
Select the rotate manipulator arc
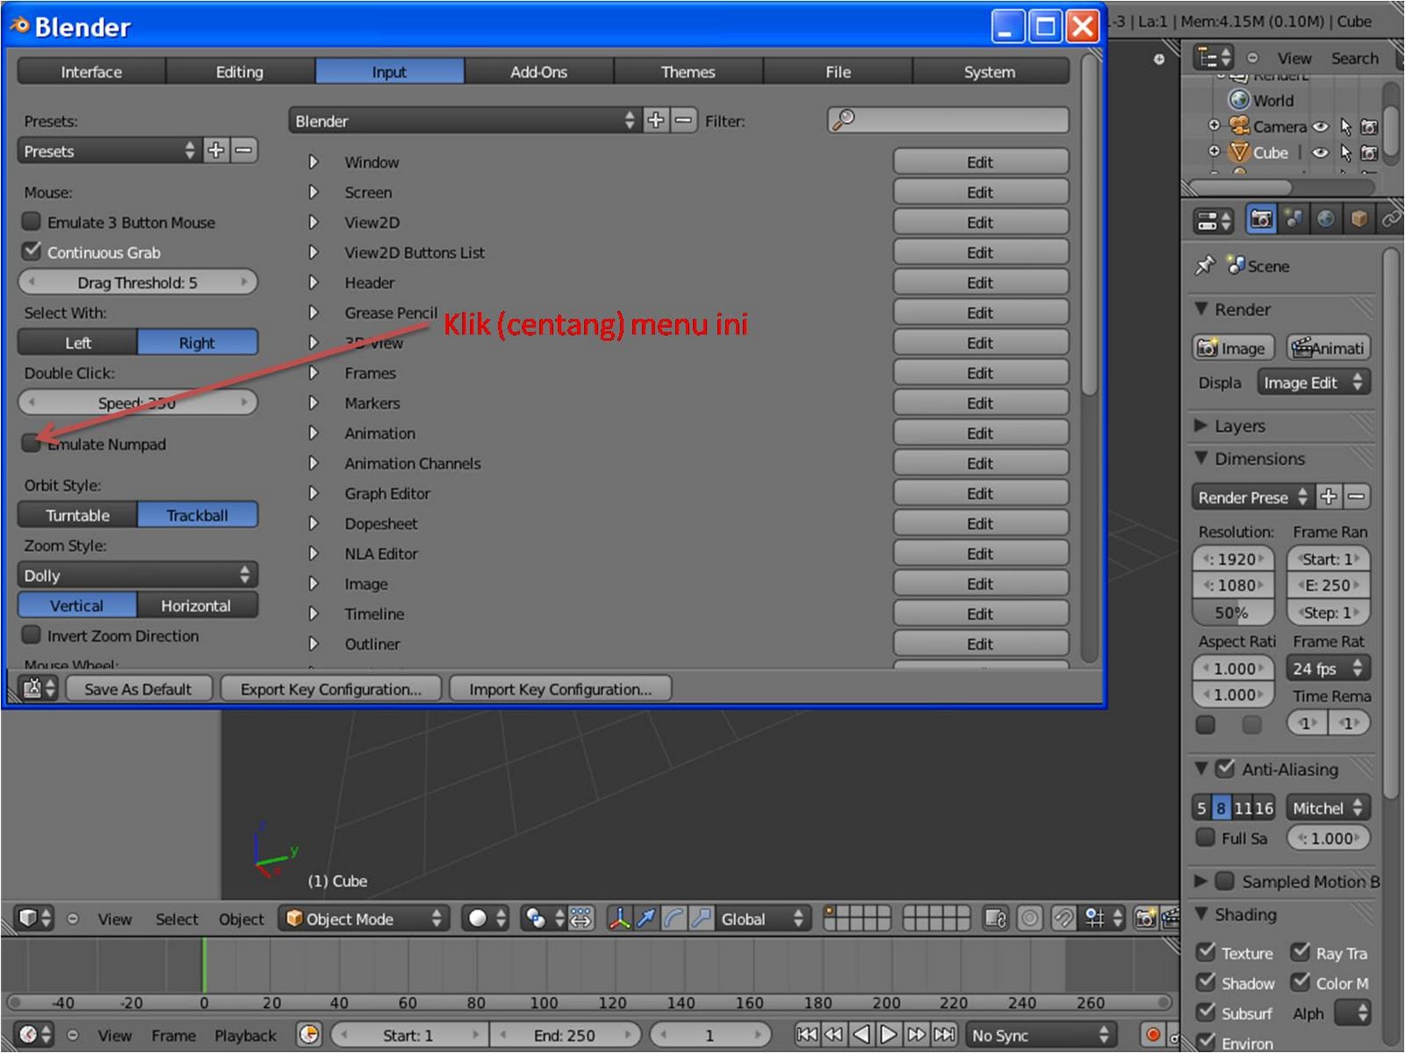coord(674,919)
